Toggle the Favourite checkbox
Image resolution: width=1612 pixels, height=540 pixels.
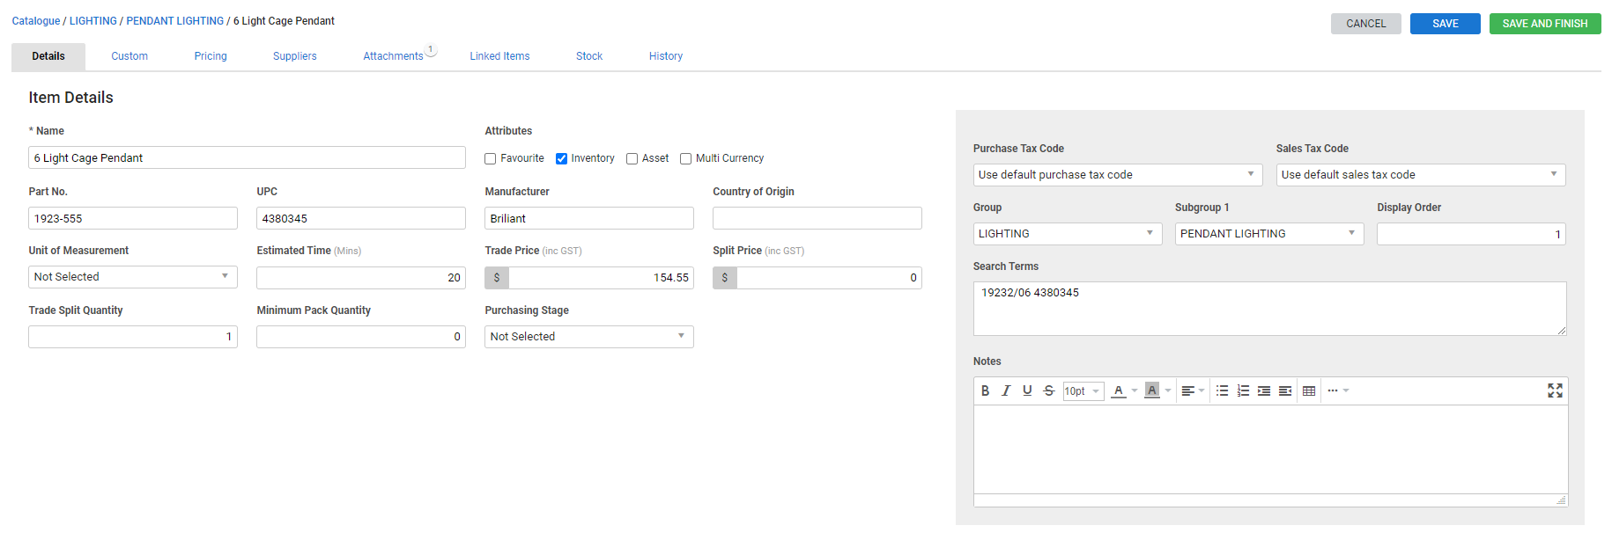(491, 159)
